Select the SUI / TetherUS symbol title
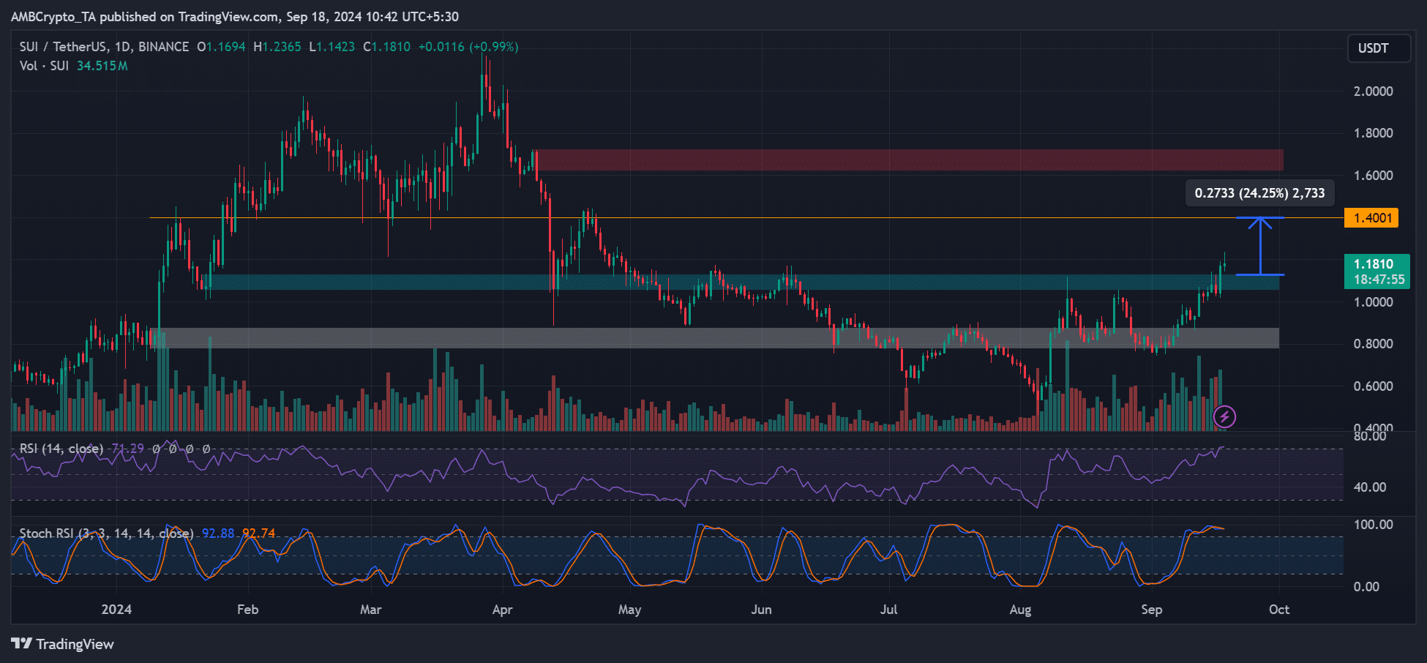The image size is (1427, 663). (x=104, y=47)
